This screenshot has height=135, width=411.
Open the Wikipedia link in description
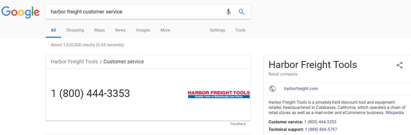395,113
